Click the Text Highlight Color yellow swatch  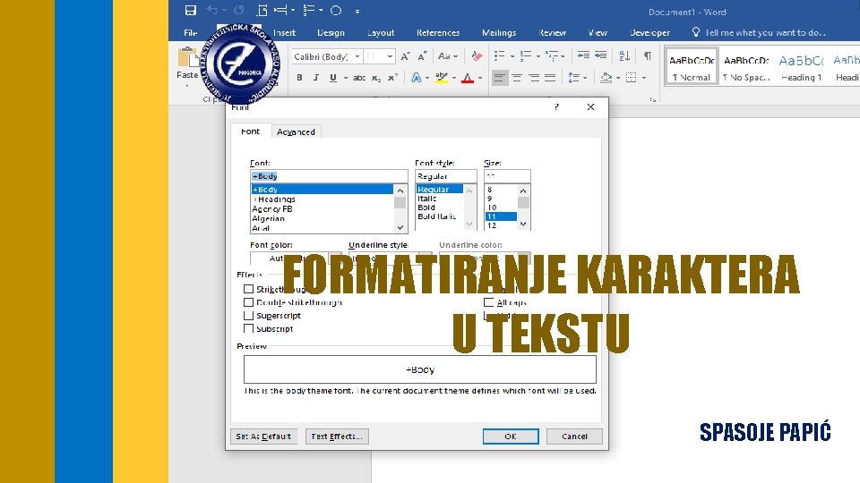(x=442, y=78)
